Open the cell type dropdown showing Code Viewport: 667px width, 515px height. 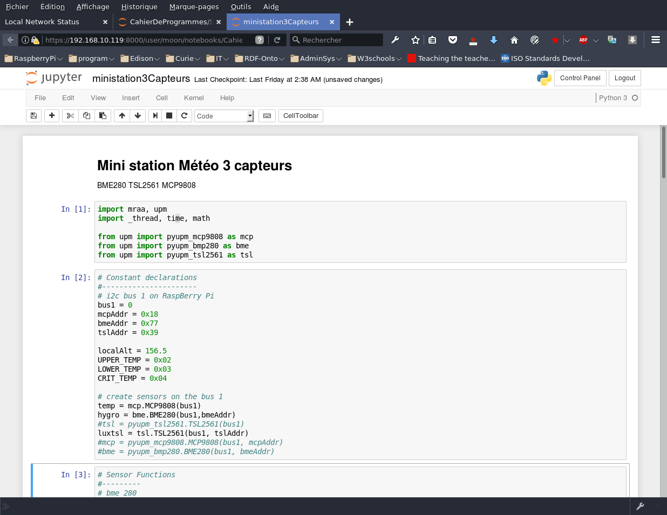coord(224,115)
